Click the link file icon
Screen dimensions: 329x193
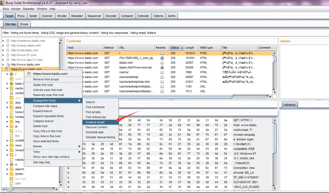tap(12, 136)
